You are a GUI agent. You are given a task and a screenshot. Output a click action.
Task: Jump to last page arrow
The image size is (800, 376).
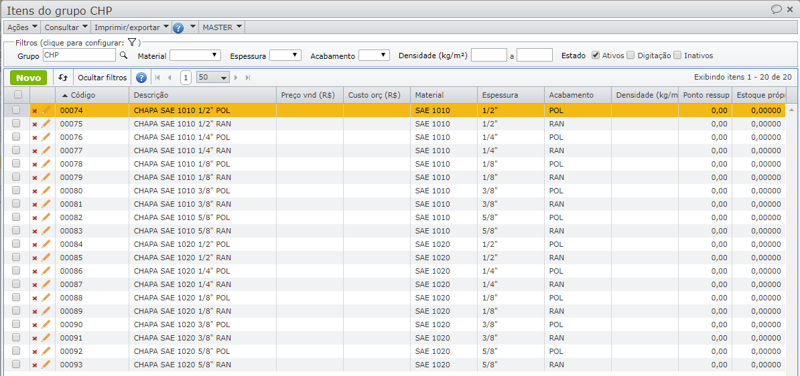pos(248,78)
